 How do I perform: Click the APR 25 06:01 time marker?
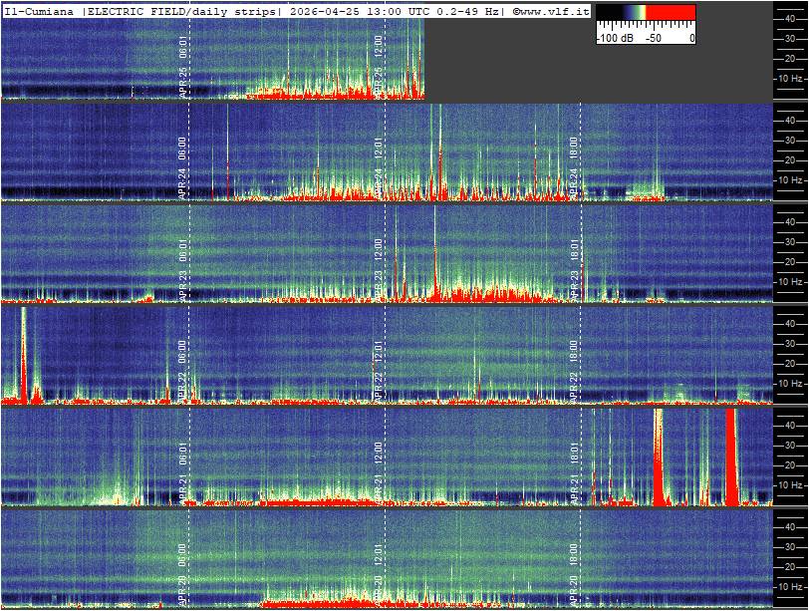tap(182, 63)
